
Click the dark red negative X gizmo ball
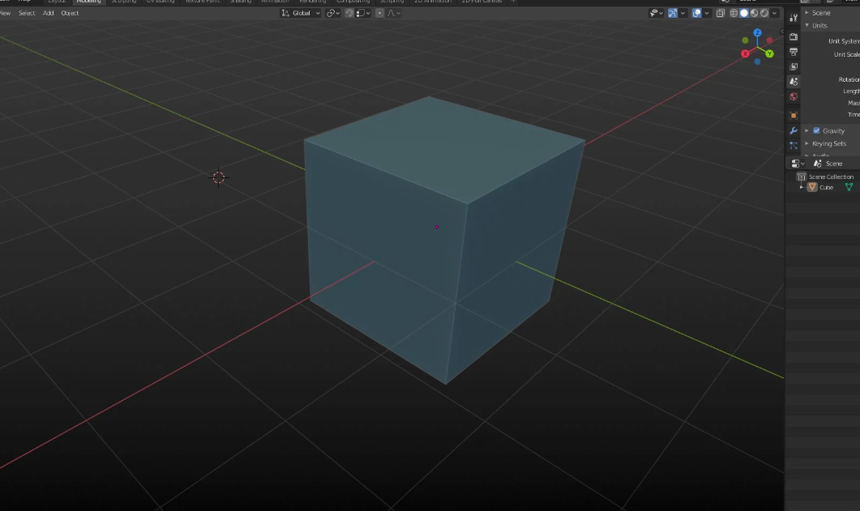[769, 40]
